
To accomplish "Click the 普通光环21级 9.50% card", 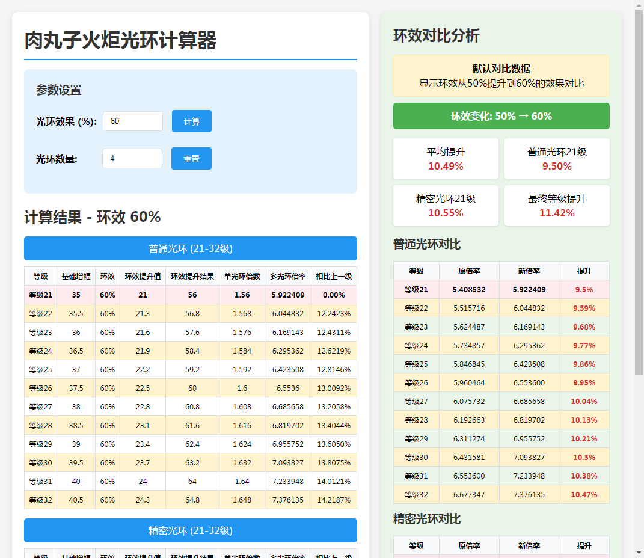I will [556, 159].
